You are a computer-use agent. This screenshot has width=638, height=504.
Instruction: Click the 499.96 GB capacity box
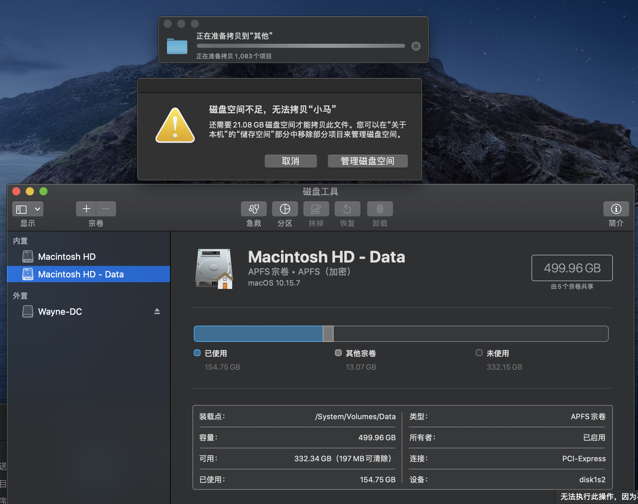click(x=572, y=268)
